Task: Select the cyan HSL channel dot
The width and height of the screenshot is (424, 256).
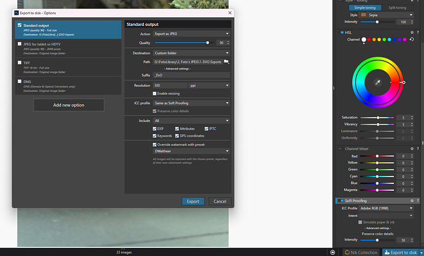Action: (x=390, y=39)
